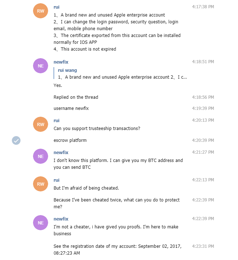Select the 'escrow platform' message
The image size is (238, 260).
70,140
